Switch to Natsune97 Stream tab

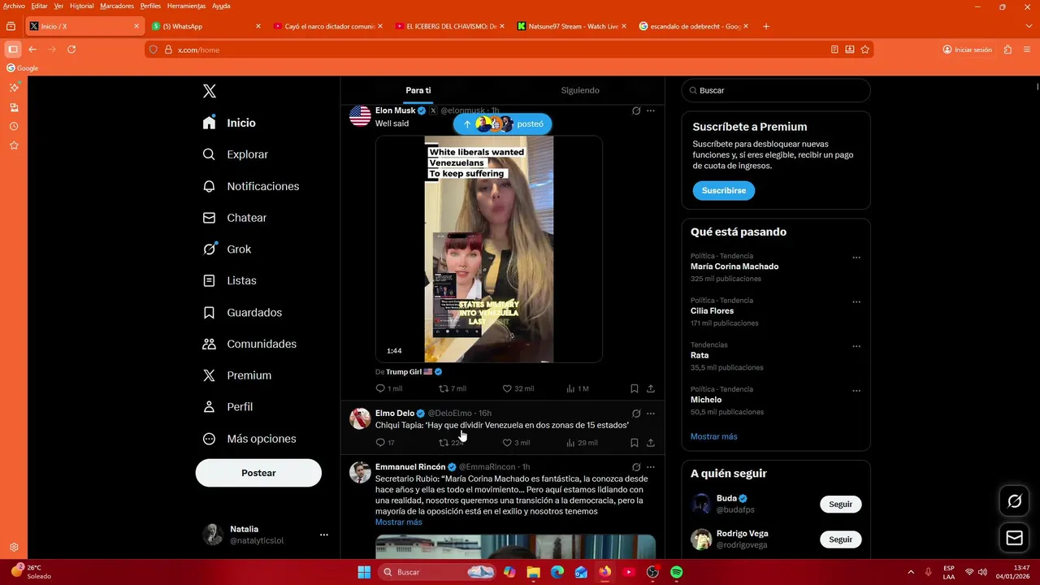[573, 26]
